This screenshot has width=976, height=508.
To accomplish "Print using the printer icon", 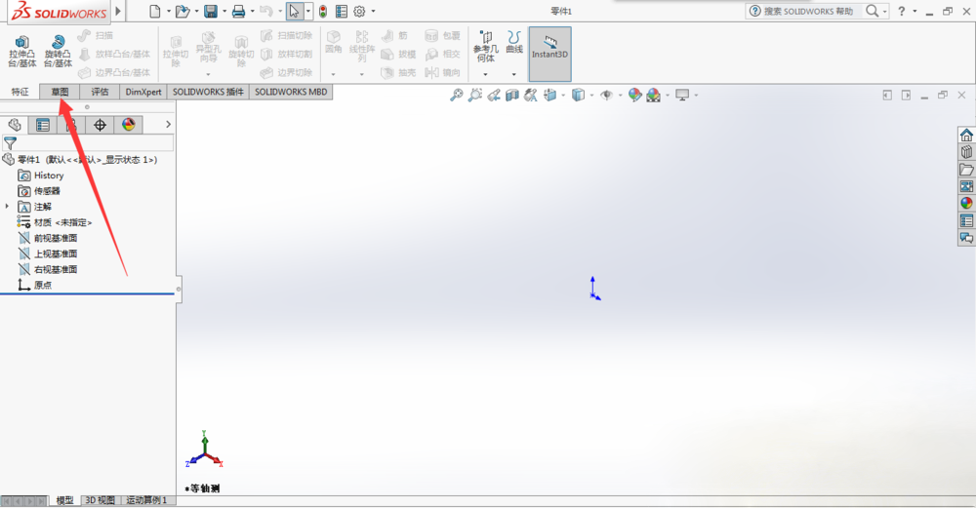I will pos(238,11).
